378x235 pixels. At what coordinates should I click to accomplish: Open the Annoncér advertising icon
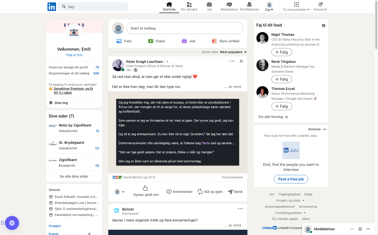[320, 7]
